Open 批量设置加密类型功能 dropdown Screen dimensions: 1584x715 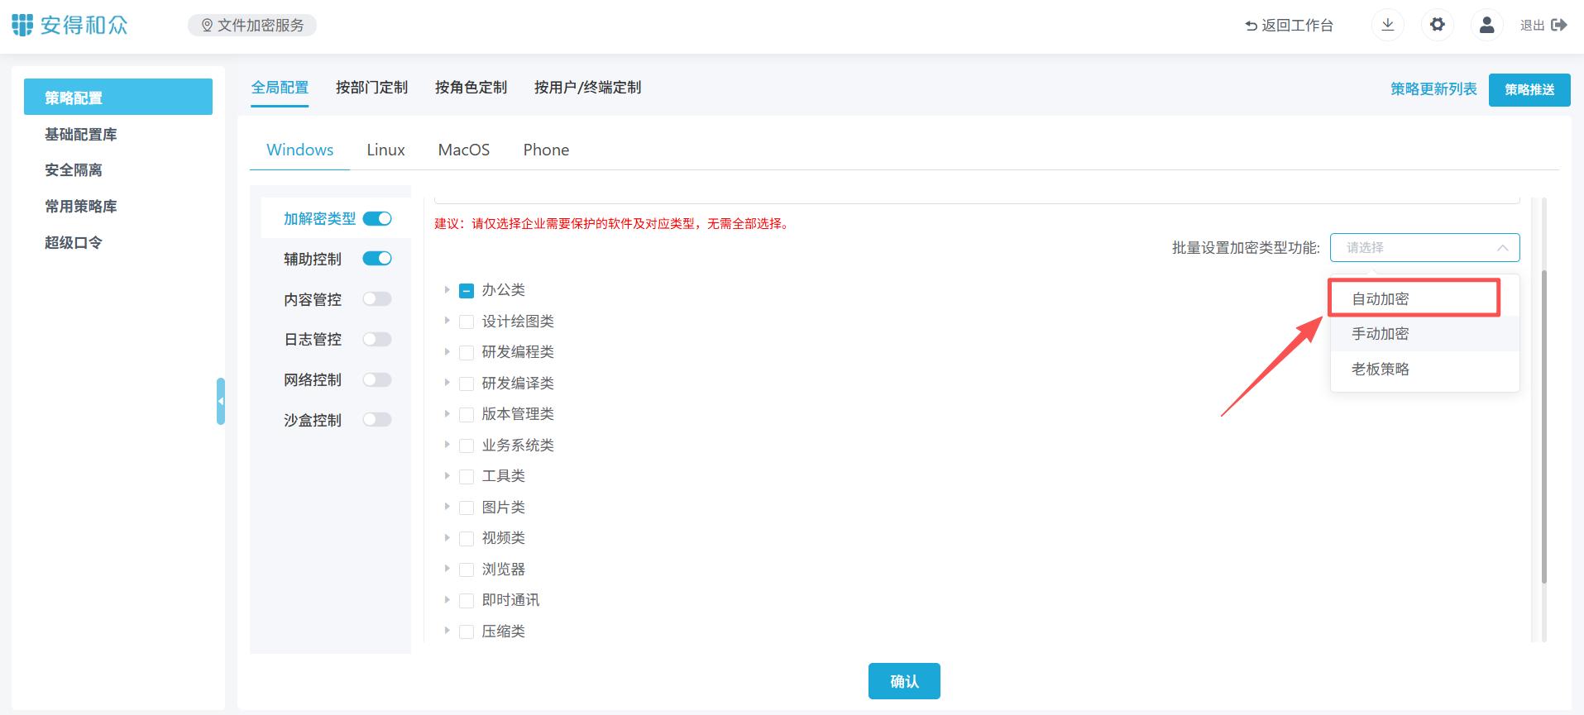(1424, 248)
